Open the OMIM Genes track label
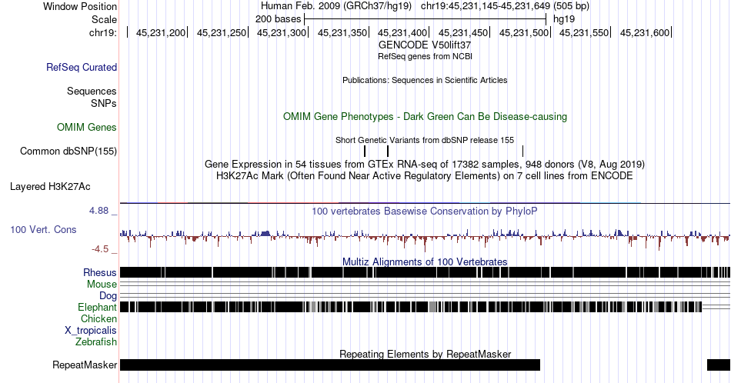The width and height of the screenshot is (731, 383). [87, 127]
